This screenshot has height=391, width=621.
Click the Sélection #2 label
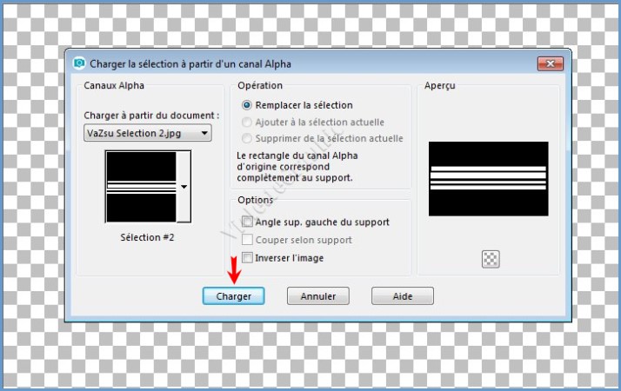[x=147, y=237]
